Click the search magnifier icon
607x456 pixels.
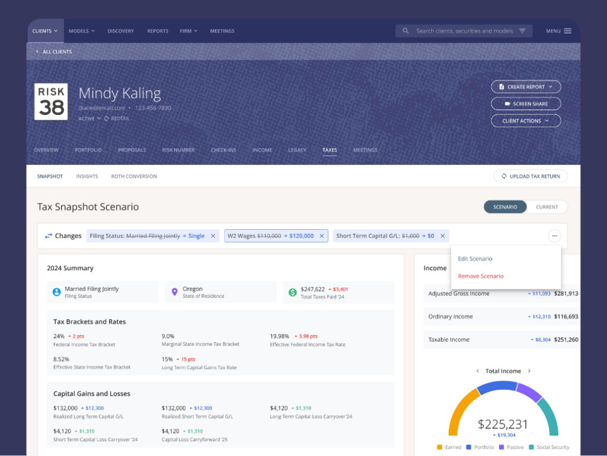(405, 31)
